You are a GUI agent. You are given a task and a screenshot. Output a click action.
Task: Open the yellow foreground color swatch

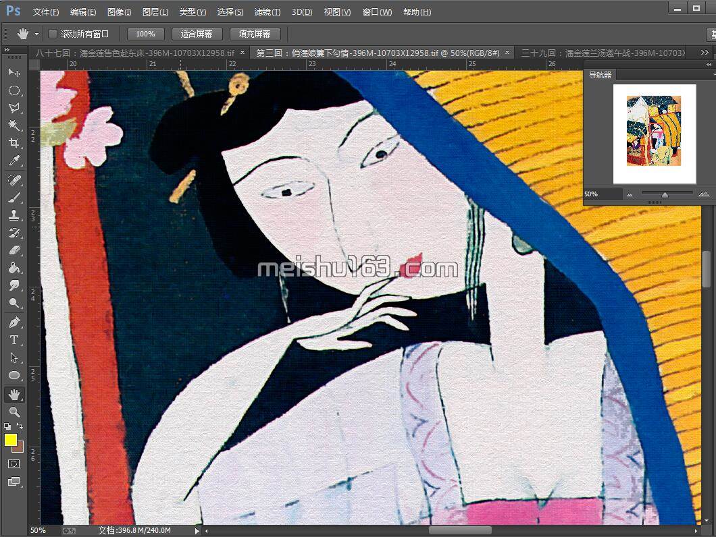point(10,439)
